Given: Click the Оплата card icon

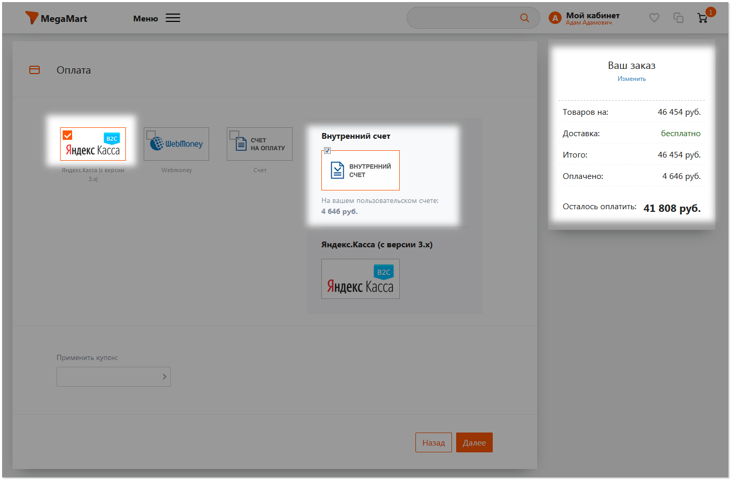Looking at the screenshot, I should [x=34, y=70].
